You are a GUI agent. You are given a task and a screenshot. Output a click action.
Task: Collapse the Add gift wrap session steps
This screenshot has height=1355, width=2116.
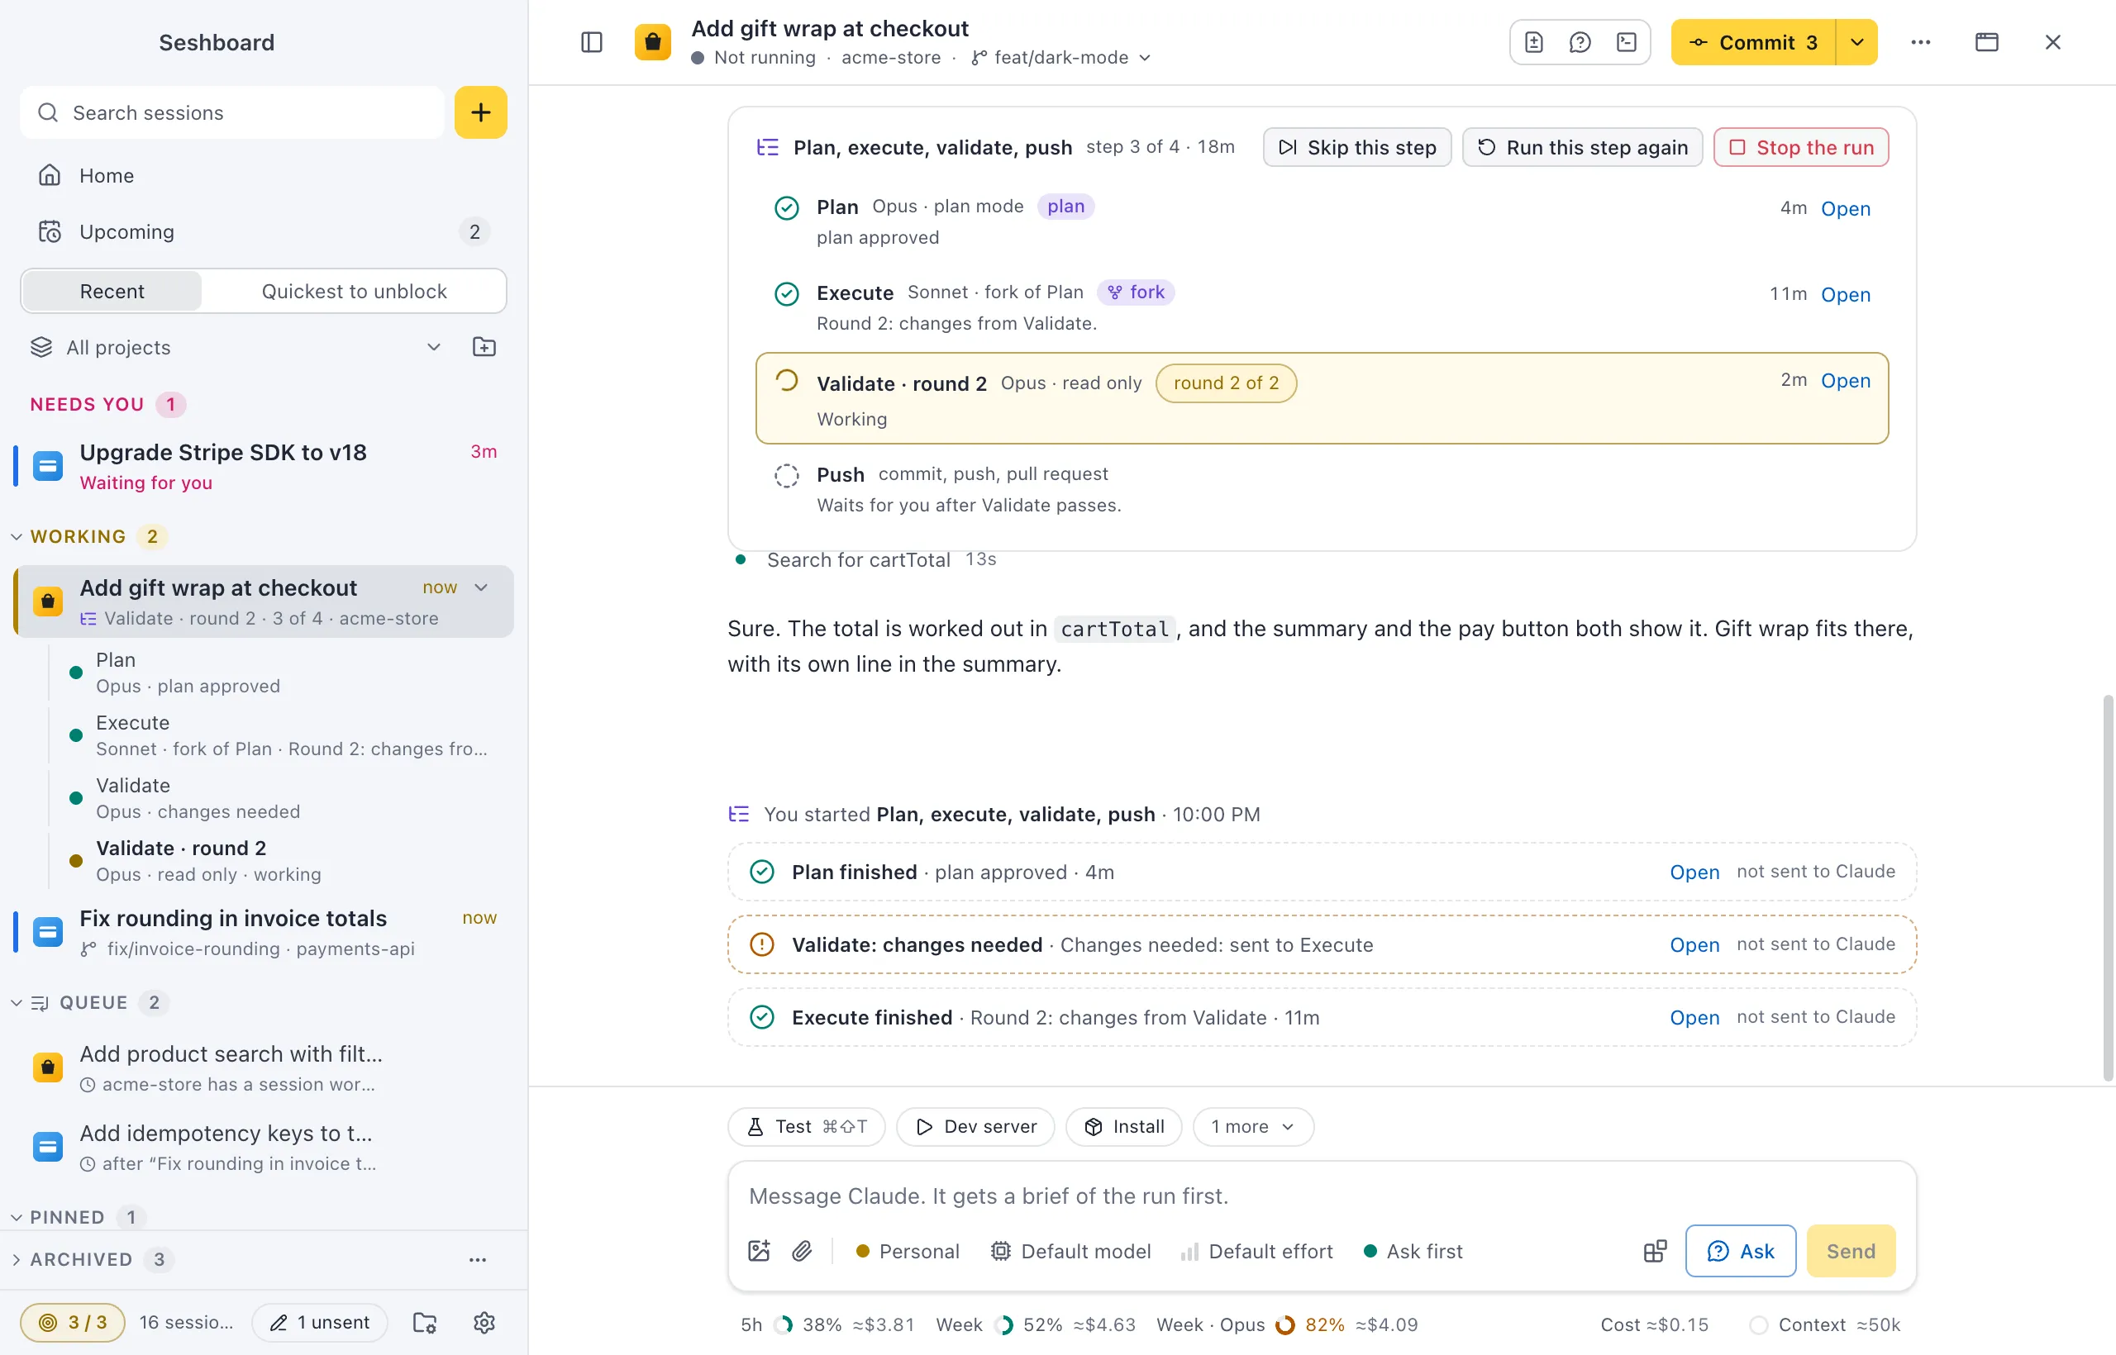pos(481,587)
